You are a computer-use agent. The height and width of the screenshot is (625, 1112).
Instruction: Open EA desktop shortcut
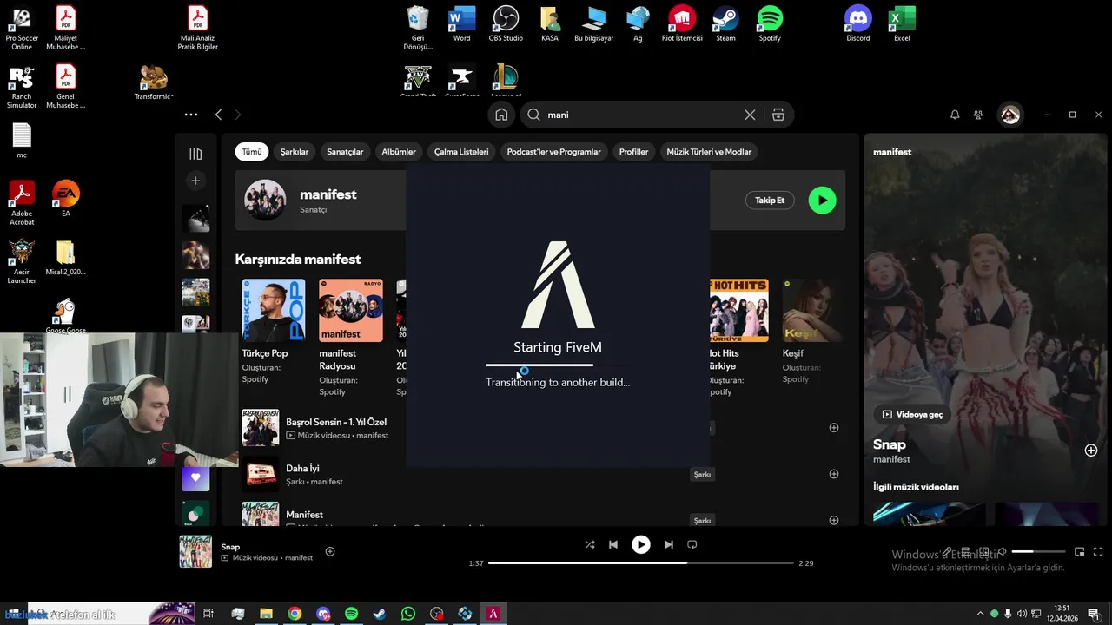coord(66,199)
